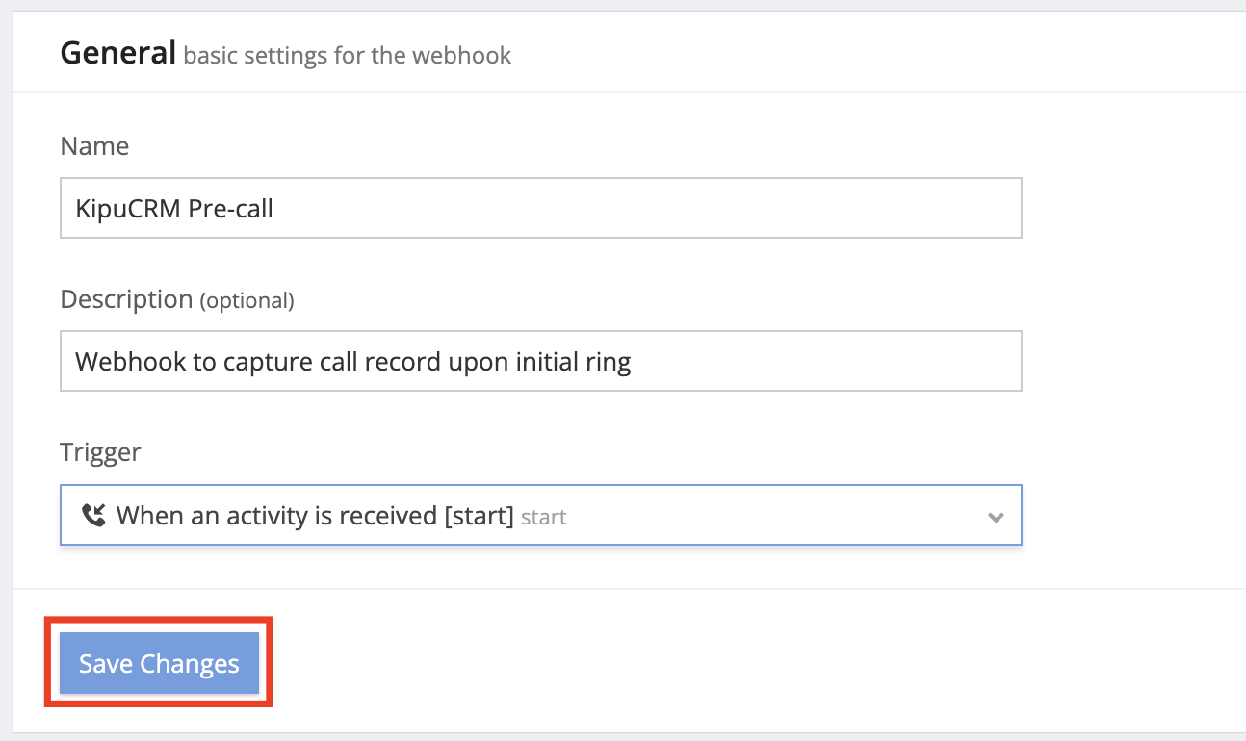Click the gray 'start' tag in Trigger

click(x=544, y=518)
